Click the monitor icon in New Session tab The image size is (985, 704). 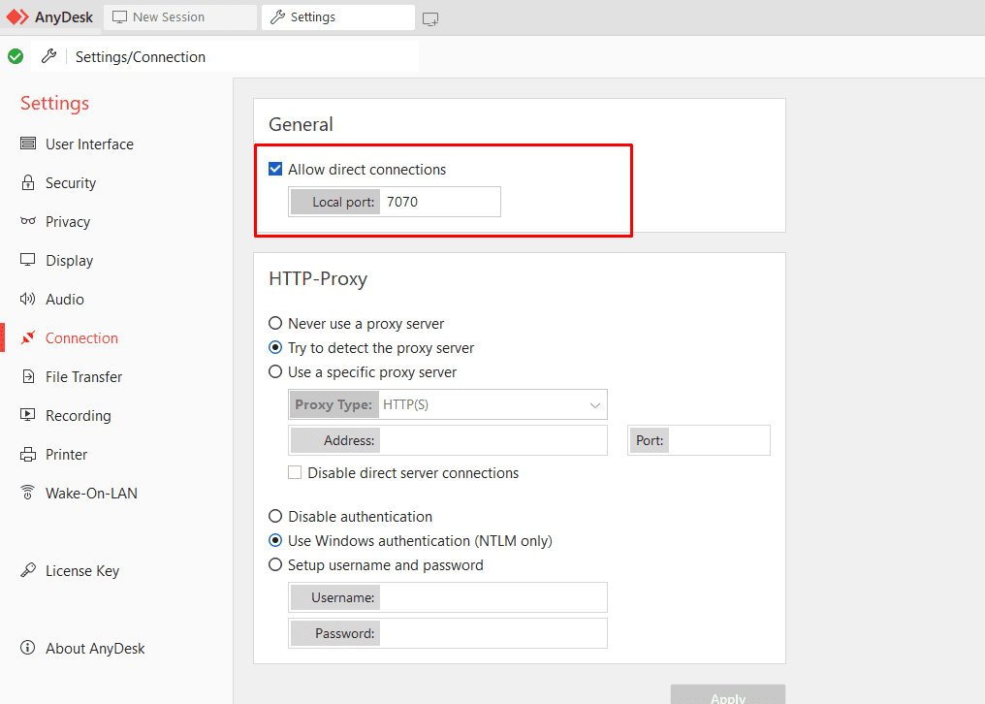(x=119, y=17)
